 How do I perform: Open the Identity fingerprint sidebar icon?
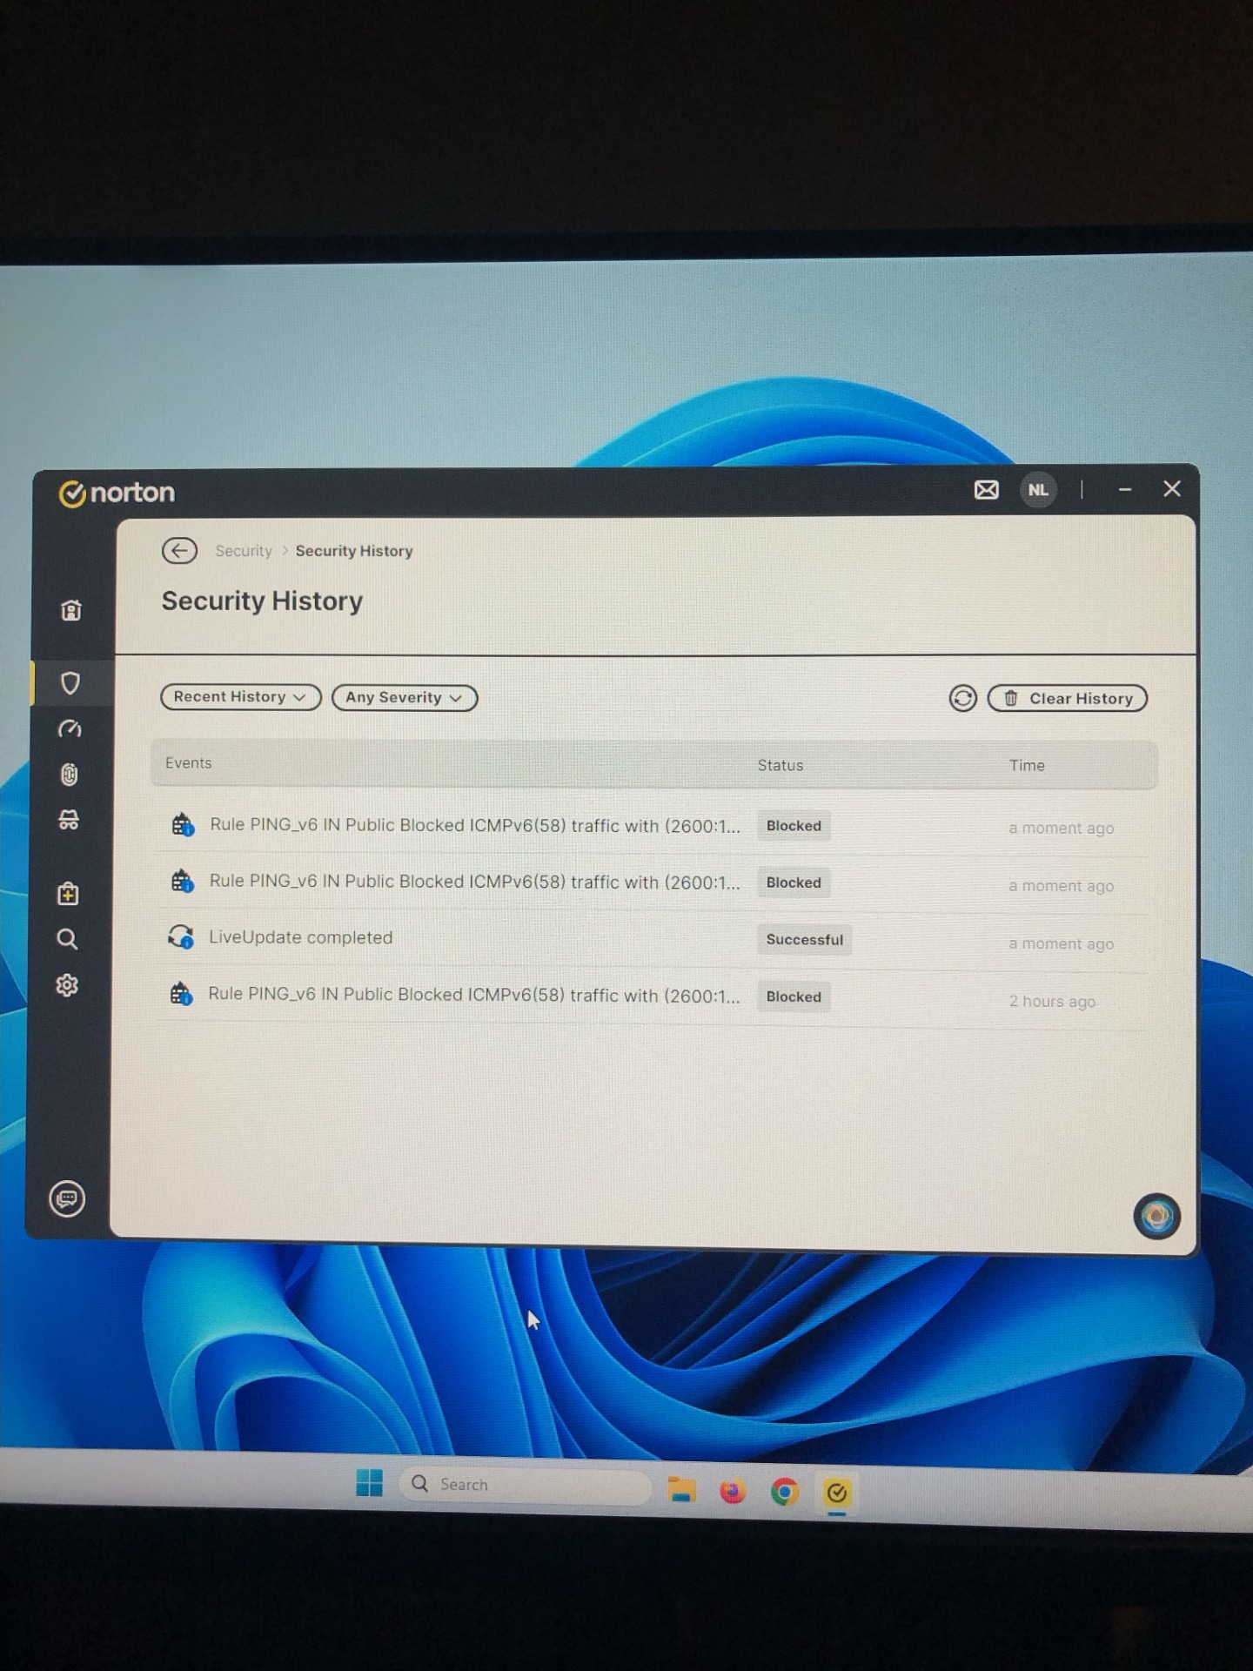70,775
